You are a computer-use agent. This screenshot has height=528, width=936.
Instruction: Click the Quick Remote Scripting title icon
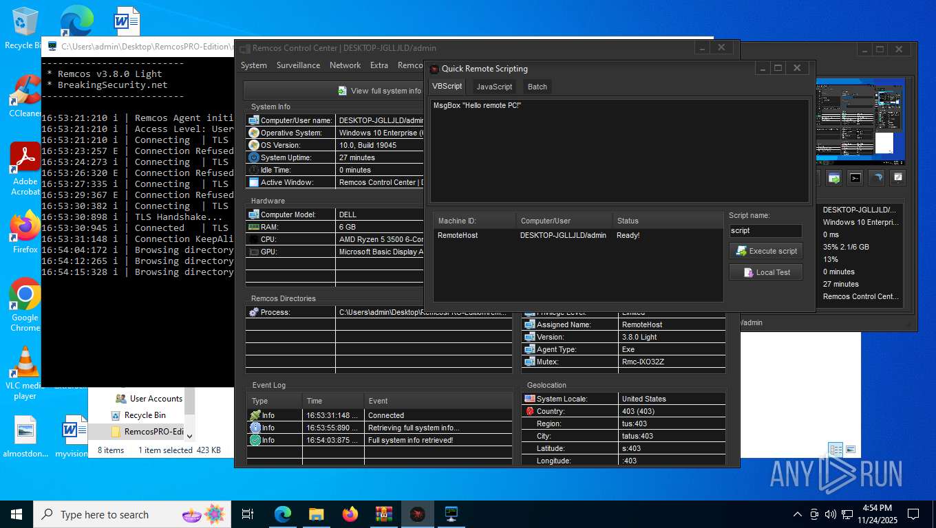point(434,69)
